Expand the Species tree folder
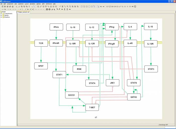 (1, 15)
